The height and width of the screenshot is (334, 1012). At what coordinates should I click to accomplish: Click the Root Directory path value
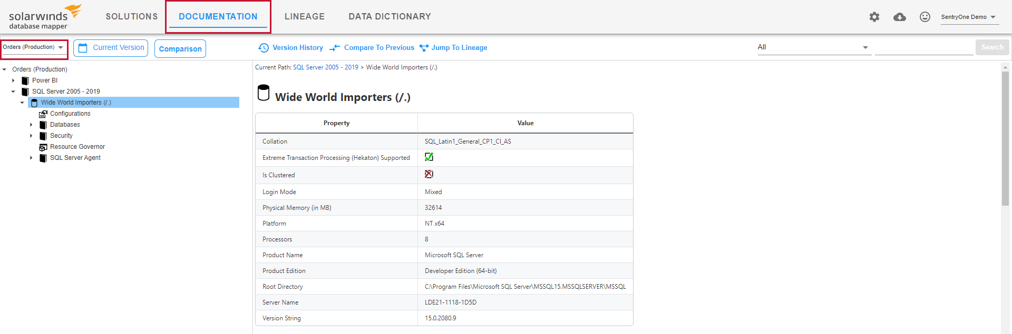click(x=526, y=287)
